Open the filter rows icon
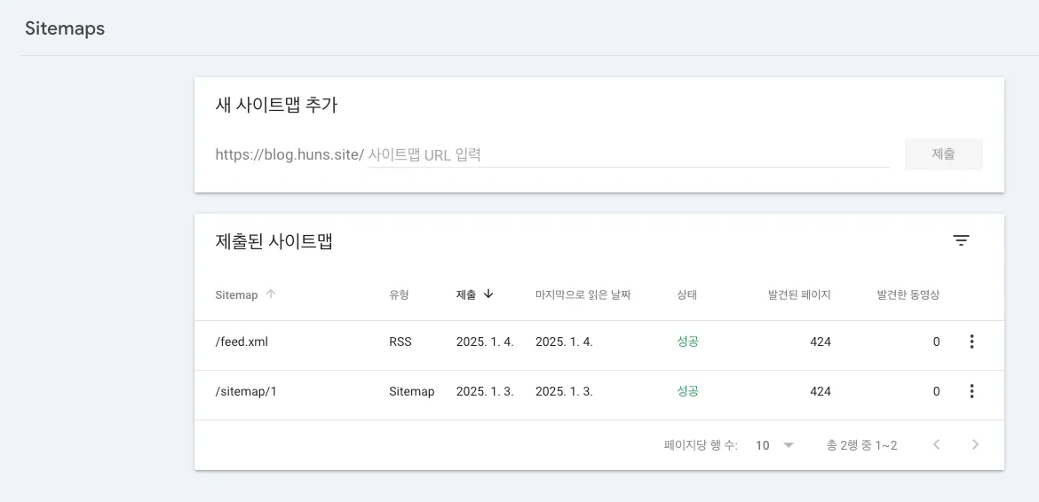Viewport: 1039px width, 502px height. click(x=961, y=240)
